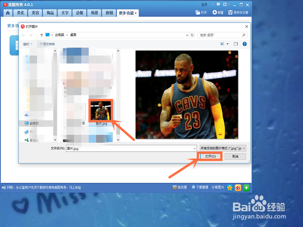303x227 pixels.
Task: Click the skin/box icon in title bar
Action: point(225,4)
